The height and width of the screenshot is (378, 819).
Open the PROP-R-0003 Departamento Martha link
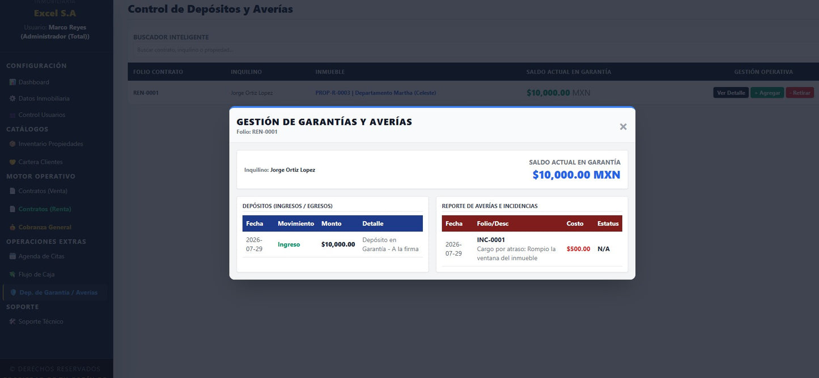pos(376,93)
